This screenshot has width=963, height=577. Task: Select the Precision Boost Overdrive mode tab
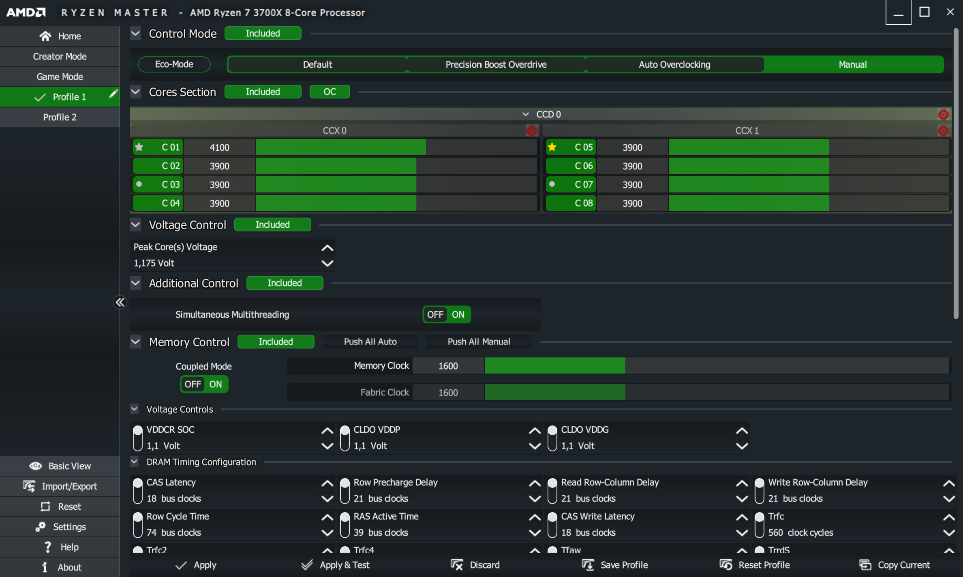tap(496, 64)
